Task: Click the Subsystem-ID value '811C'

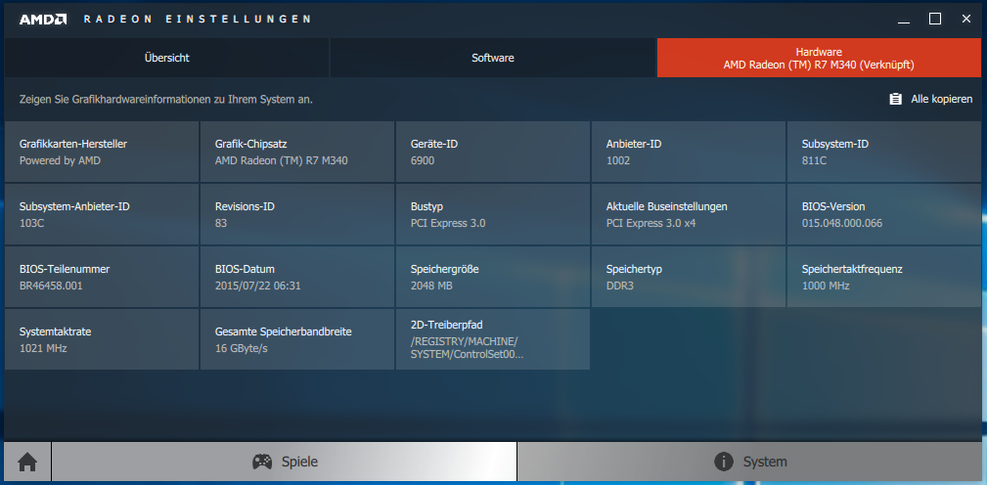Action: tap(814, 160)
